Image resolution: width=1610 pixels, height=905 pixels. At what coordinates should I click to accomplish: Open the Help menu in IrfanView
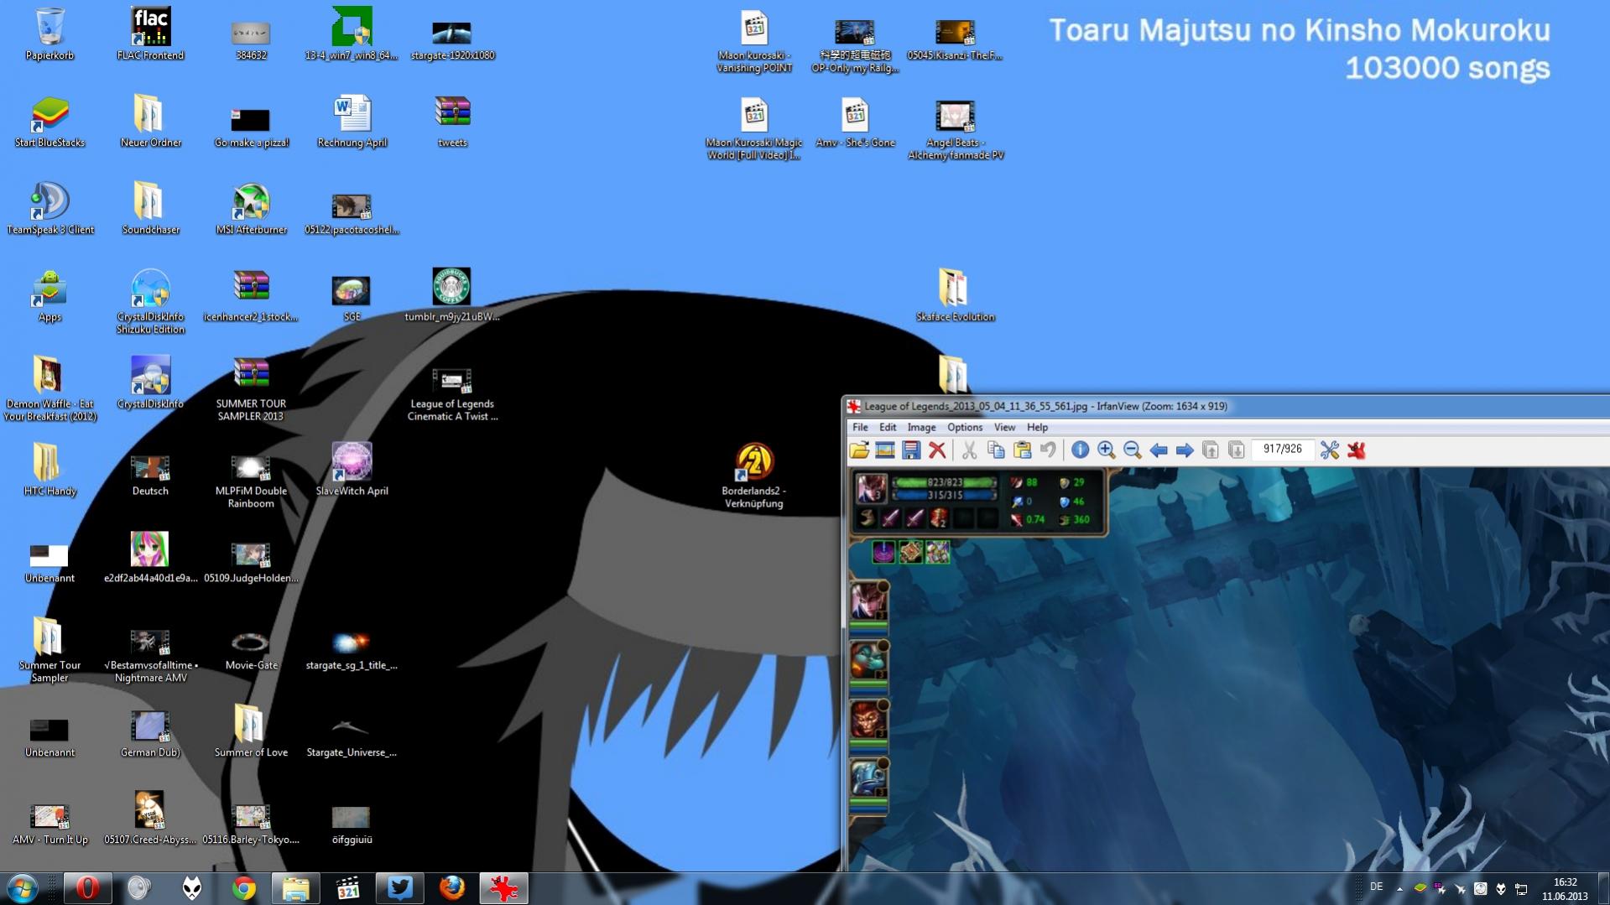[x=1037, y=427]
